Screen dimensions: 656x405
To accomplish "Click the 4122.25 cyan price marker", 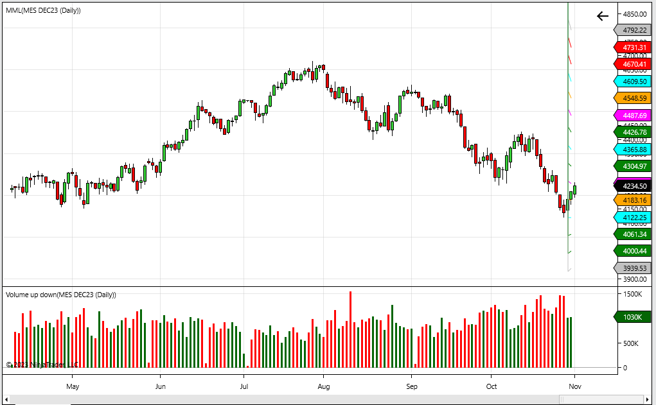I will [633, 218].
